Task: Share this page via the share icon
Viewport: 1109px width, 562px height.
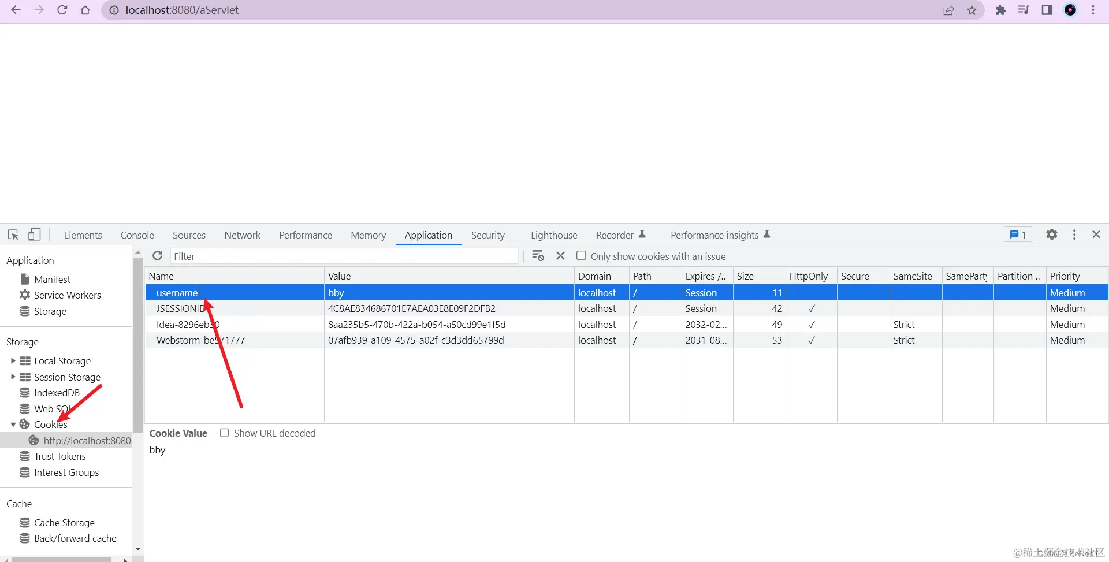Action: click(x=948, y=10)
